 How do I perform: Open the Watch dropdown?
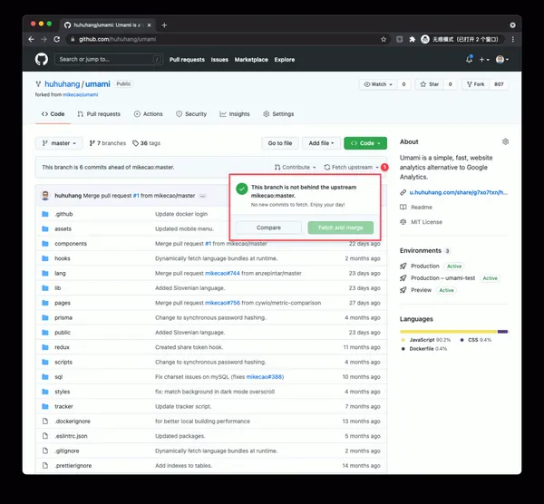tap(378, 84)
